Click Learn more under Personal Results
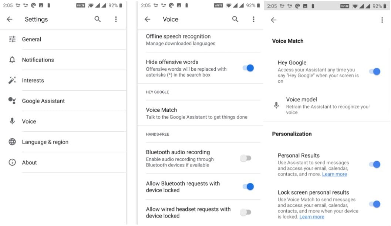The image size is (391, 226). (x=334, y=174)
